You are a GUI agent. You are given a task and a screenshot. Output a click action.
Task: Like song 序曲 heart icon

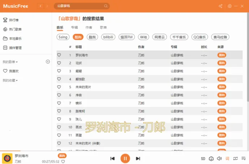pyautogui.click(x=59, y=95)
